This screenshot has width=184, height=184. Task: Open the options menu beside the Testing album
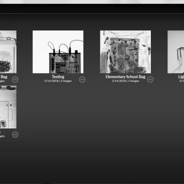pyautogui.click(x=82, y=80)
